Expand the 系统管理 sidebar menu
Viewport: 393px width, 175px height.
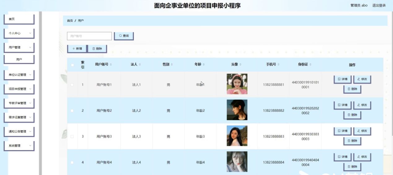point(19,146)
